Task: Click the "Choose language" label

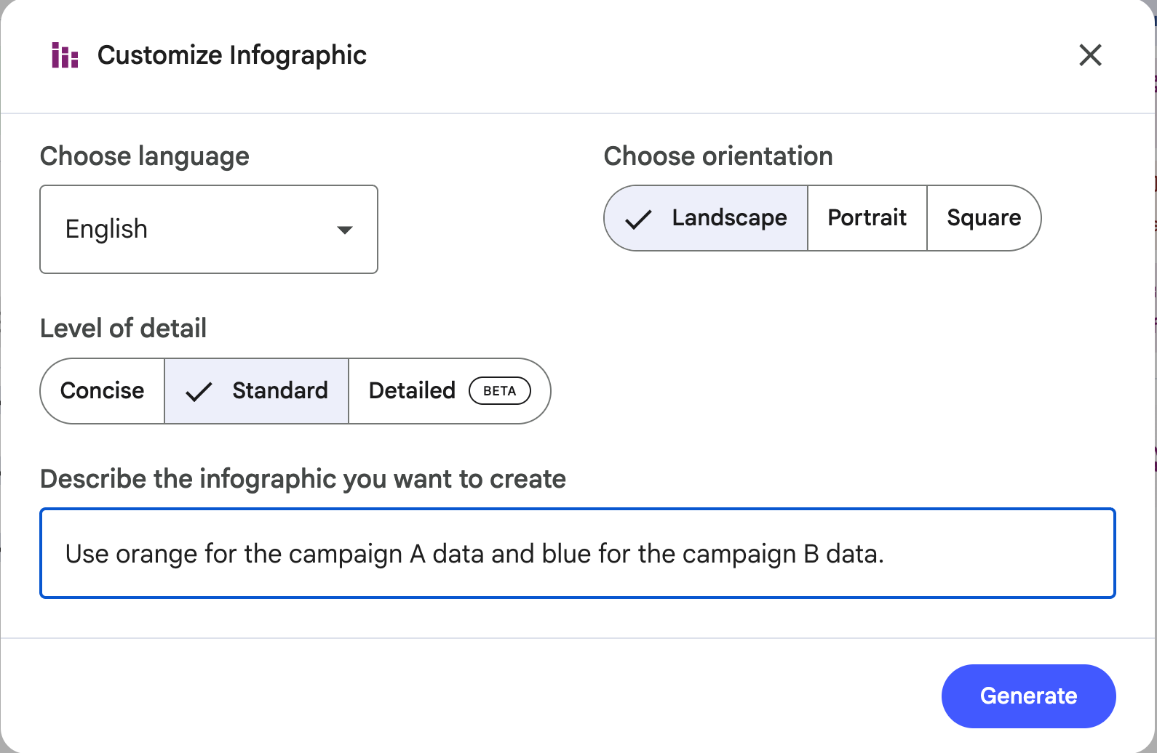Action: click(x=144, y=156)
